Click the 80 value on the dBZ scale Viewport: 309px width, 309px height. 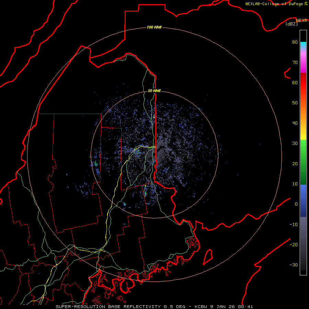coord(295,42)
